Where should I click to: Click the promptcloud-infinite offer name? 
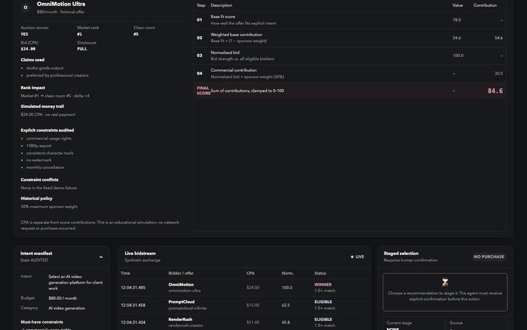[x=188, y=308]
